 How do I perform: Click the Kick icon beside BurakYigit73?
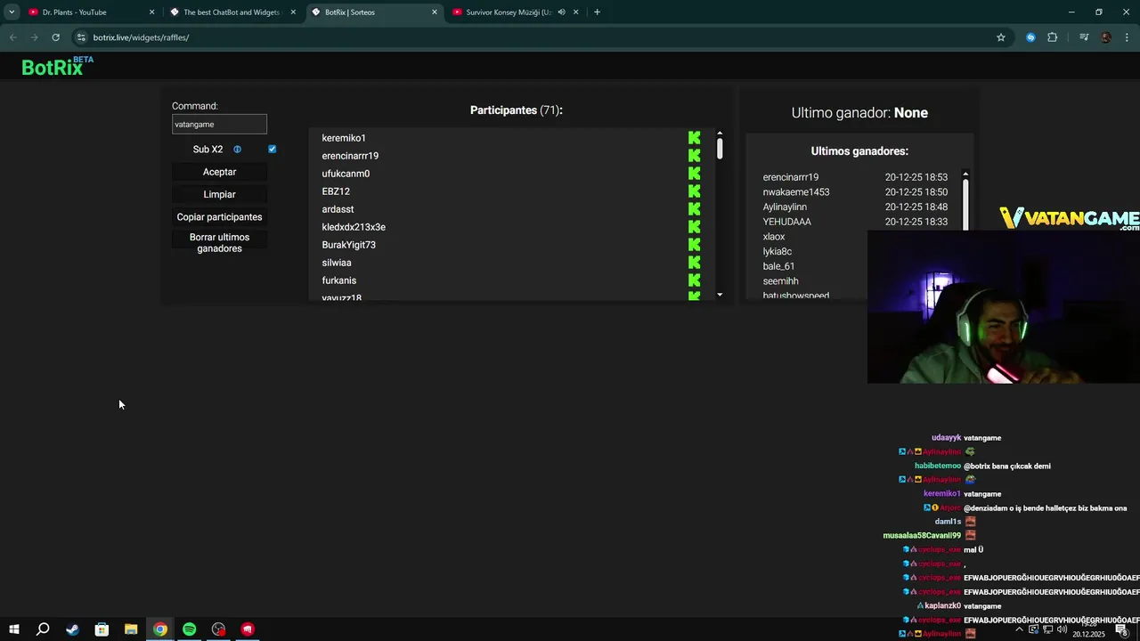[694, 245]
